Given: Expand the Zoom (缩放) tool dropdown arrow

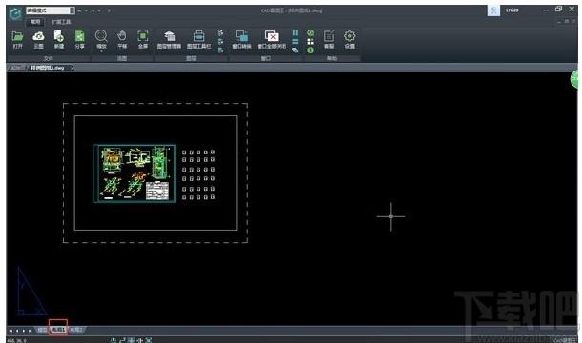Looking at the screenshot, I should click(x=101, y=51).
